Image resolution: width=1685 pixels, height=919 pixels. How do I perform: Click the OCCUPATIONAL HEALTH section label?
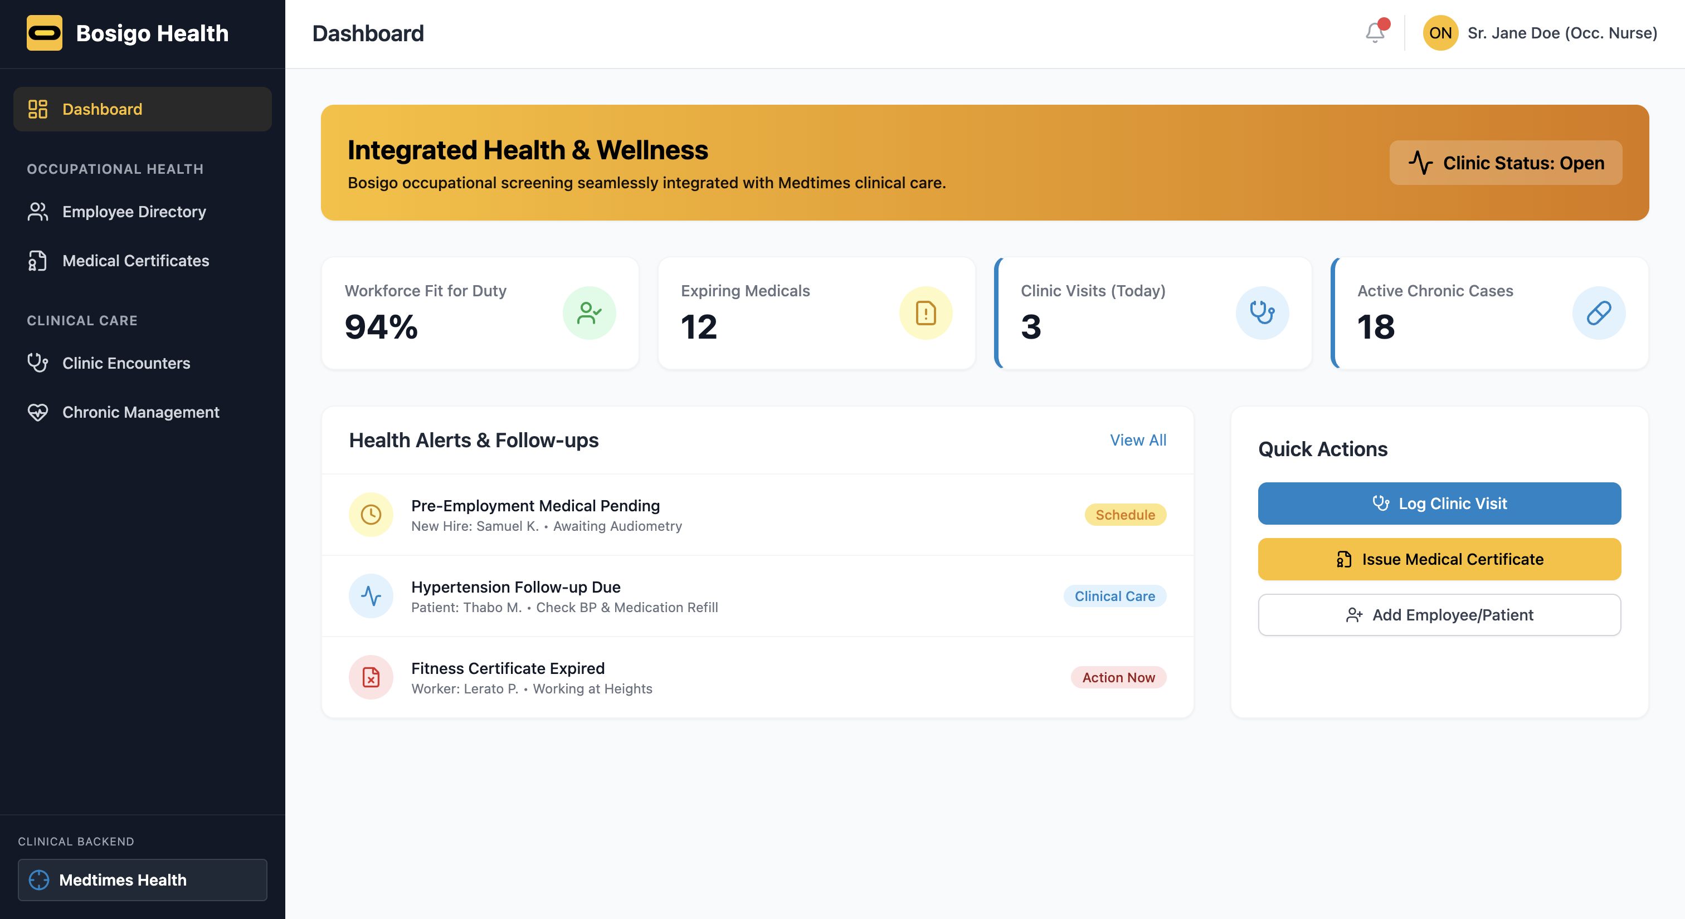click(x=115, y=169)
